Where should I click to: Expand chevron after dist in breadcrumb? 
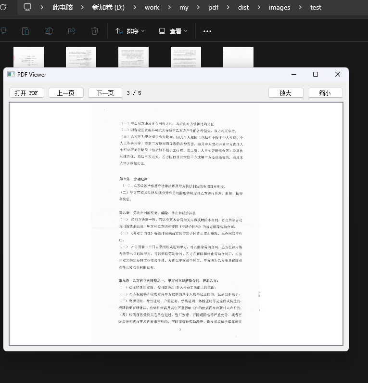pyautogui.click(x=259, y=7)
